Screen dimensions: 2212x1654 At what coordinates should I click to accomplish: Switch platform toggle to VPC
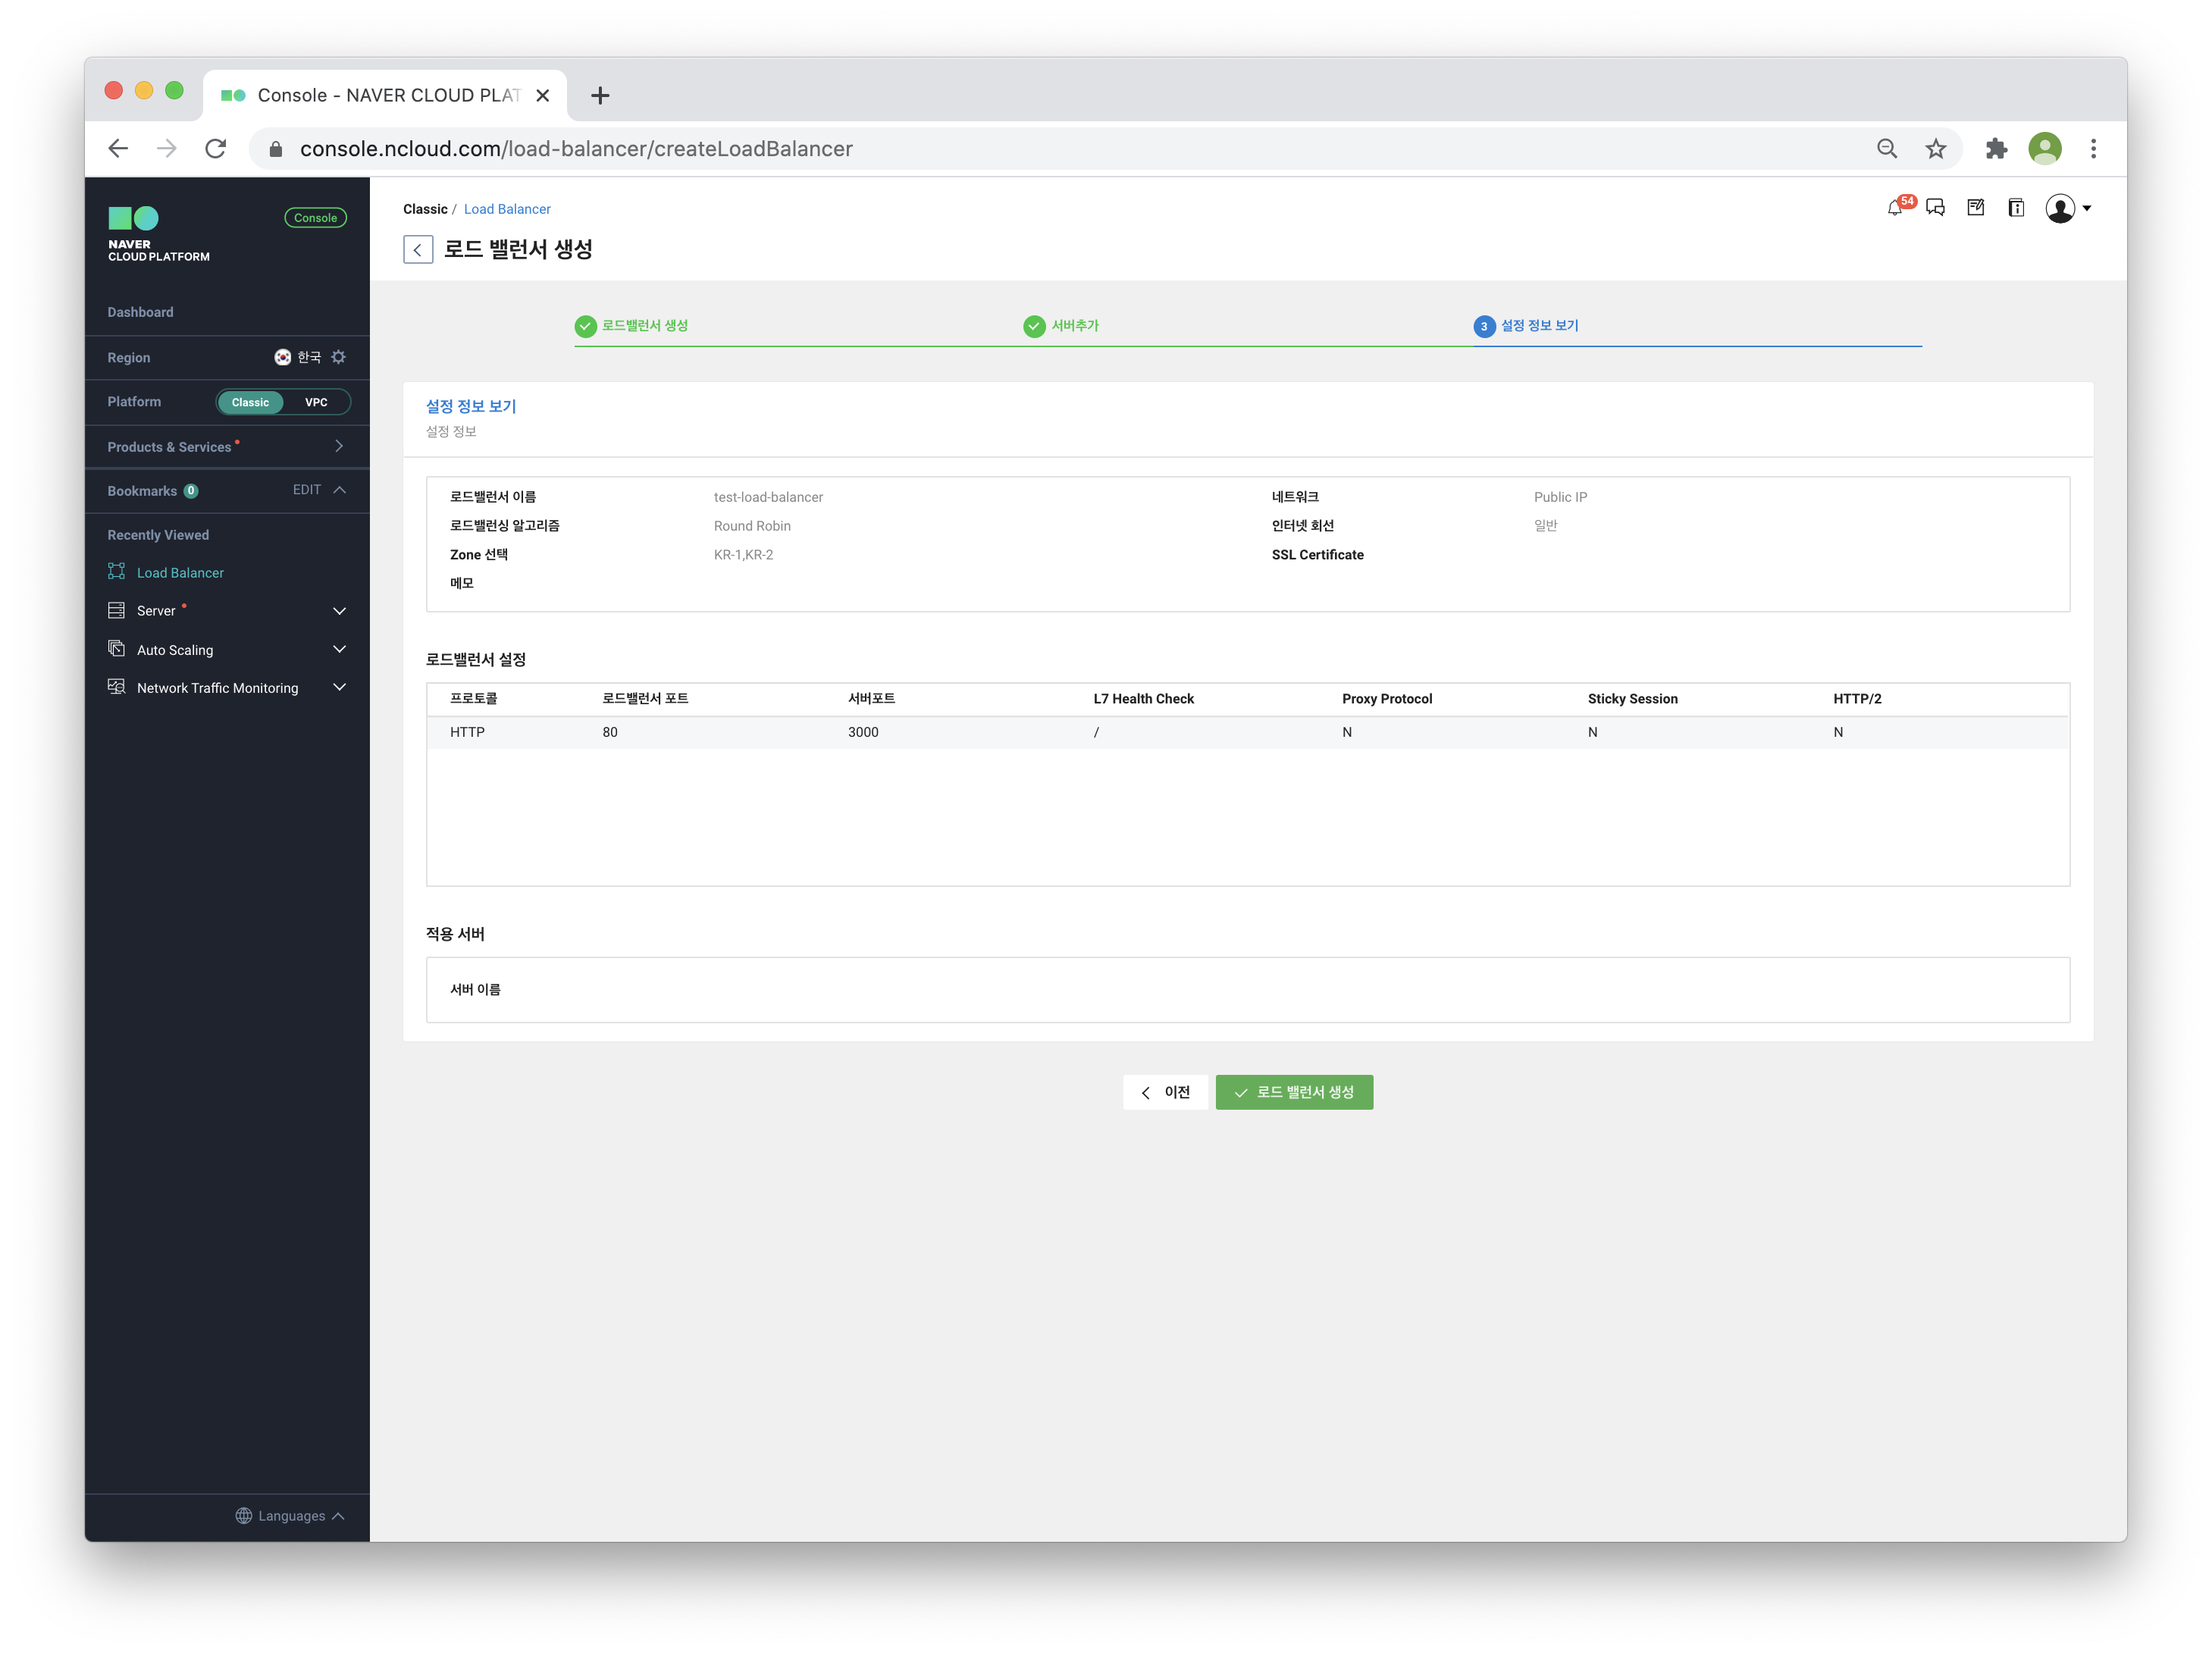[316, 402]
